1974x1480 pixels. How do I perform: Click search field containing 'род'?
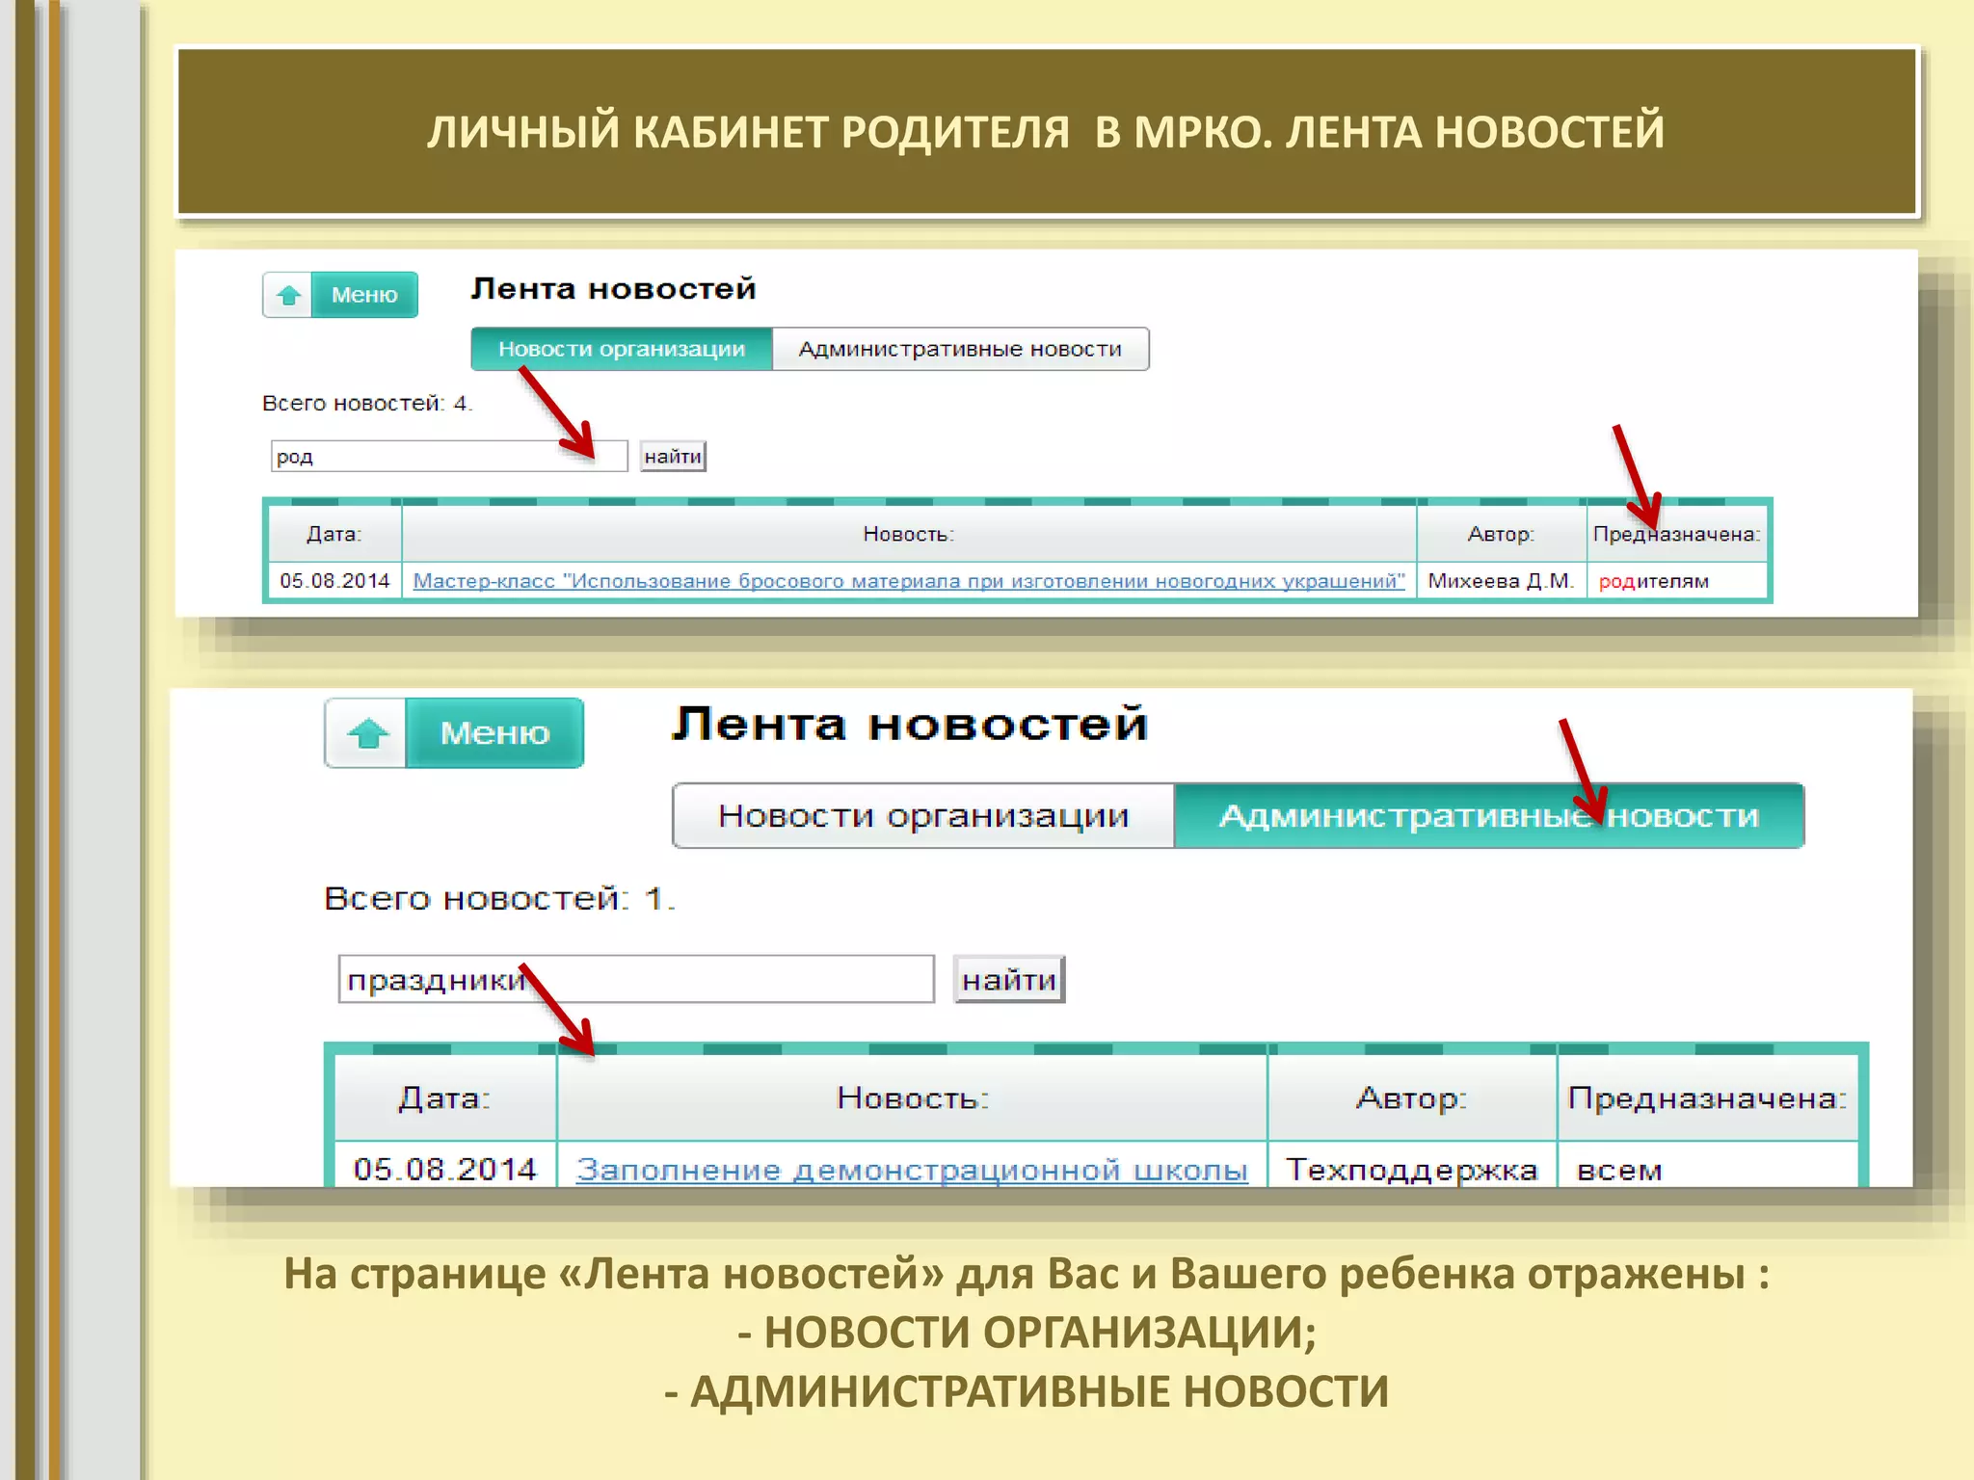pyautogui.click(x=424, y=456)
